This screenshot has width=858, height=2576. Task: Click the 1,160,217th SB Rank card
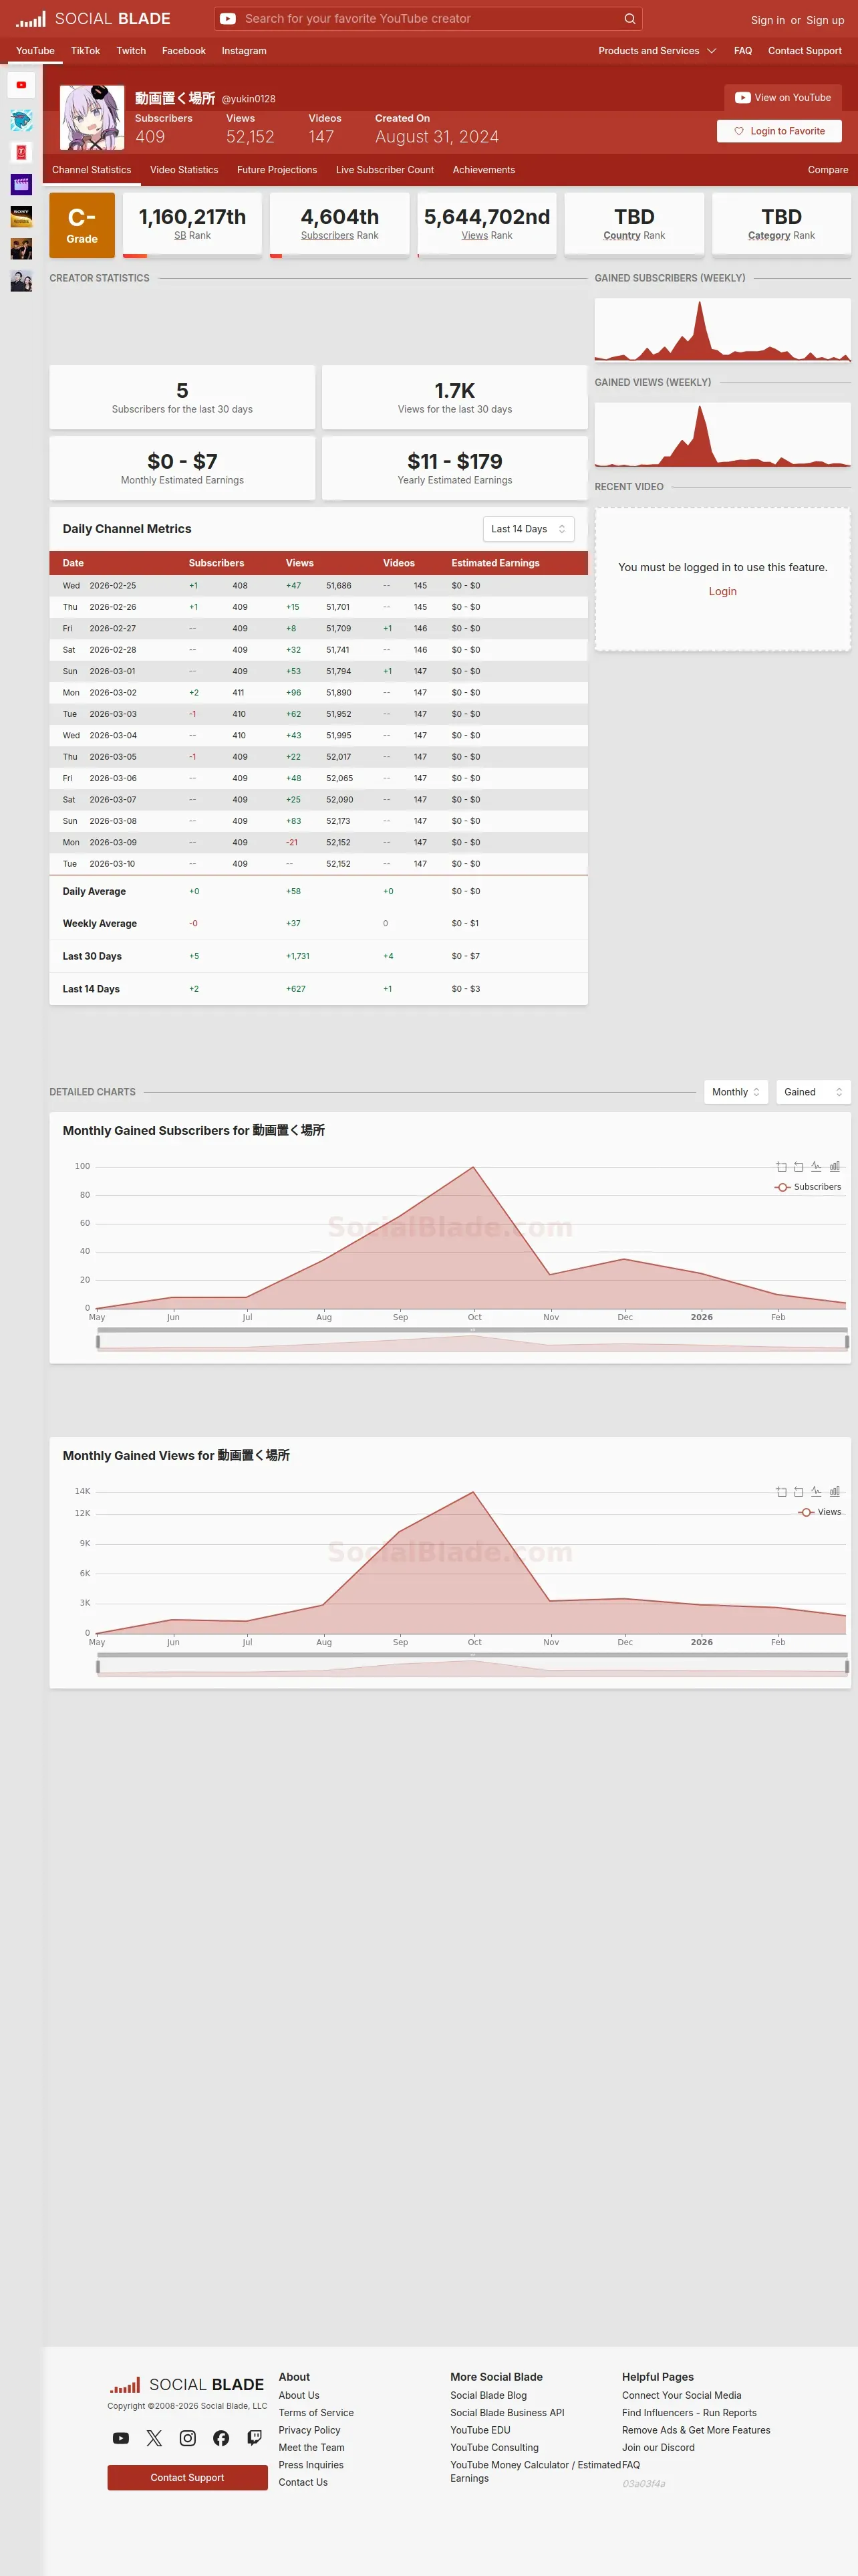click(192, 225)
